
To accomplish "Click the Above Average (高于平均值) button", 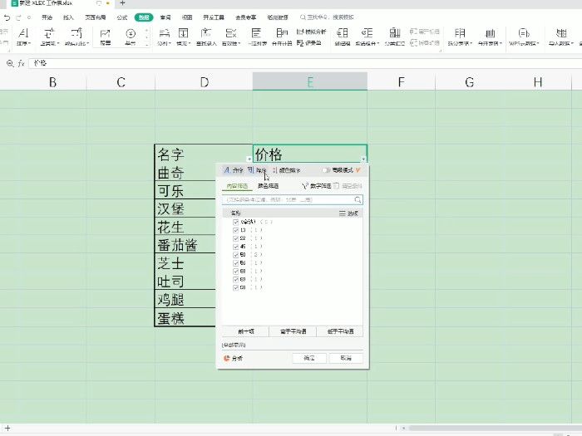I will click(x=293, y=331).
